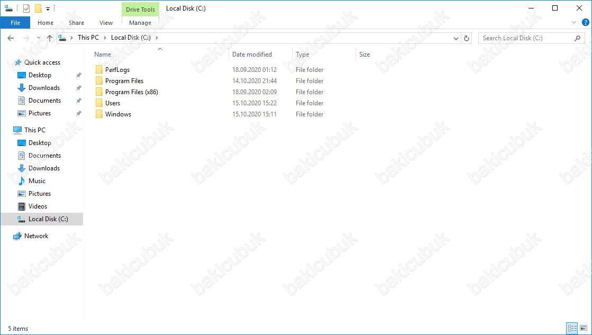
Task: Click the drive icon in title bar
Action: coord(8,8)
